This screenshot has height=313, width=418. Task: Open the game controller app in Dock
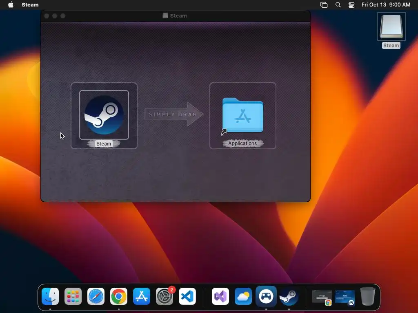tap(266, 296)
